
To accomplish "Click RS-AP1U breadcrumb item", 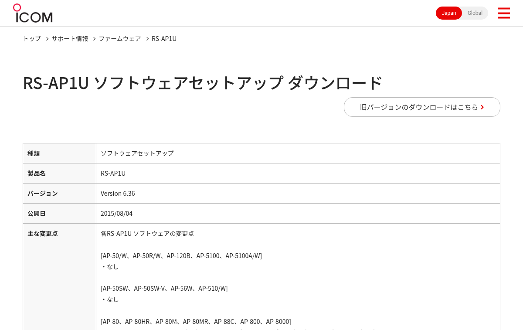I will [164, 38].
